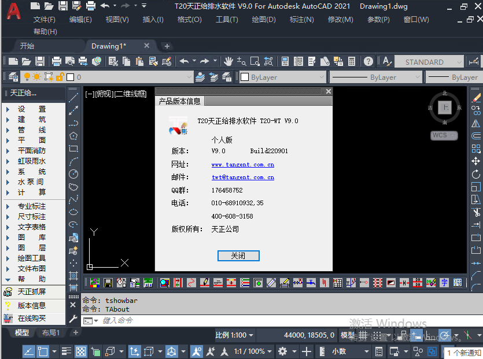This screenshot has height=359, width=483.
Task: Toggle hardware acceleration status icon
Action: (x=432, y=351)
